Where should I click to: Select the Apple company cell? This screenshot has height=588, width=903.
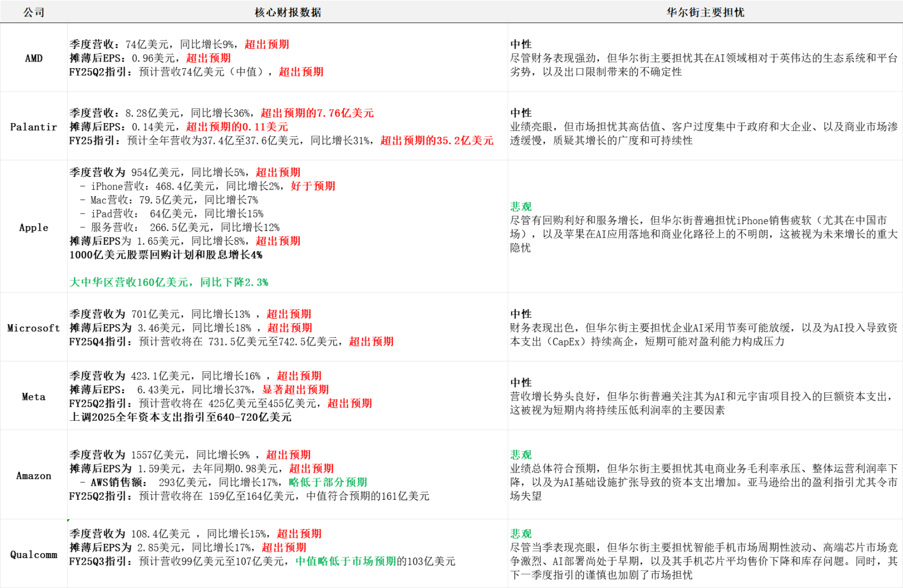point(34,227)
